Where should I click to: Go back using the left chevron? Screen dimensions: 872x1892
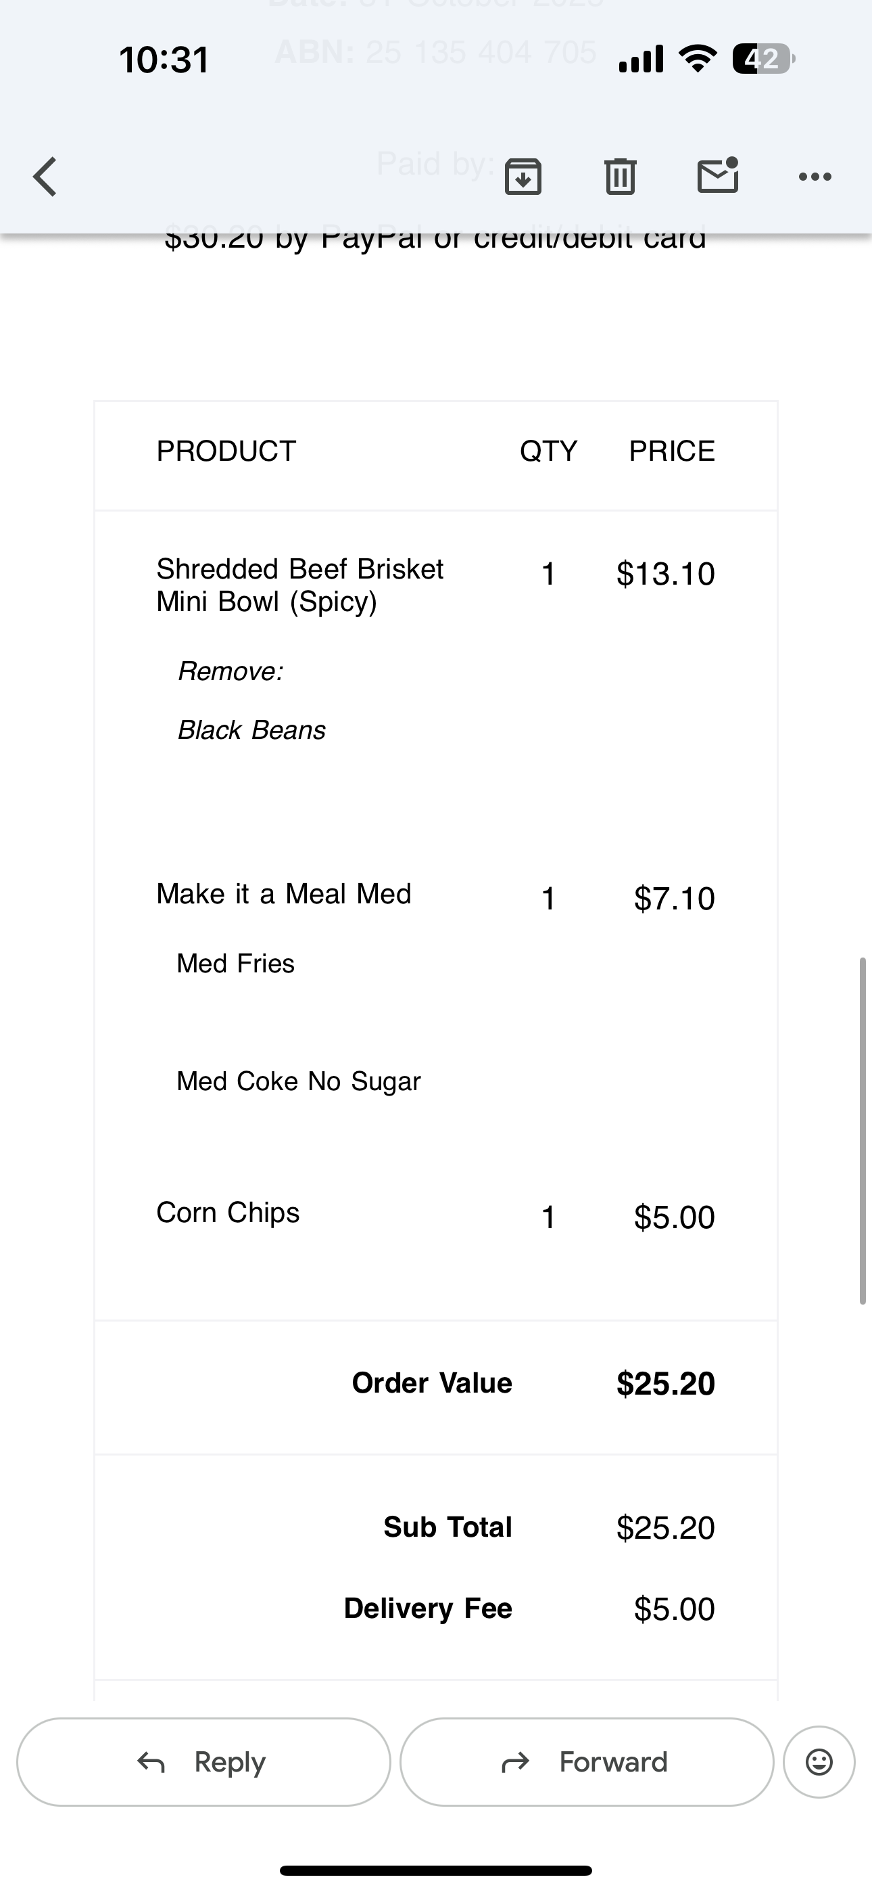tap(45, 177)
